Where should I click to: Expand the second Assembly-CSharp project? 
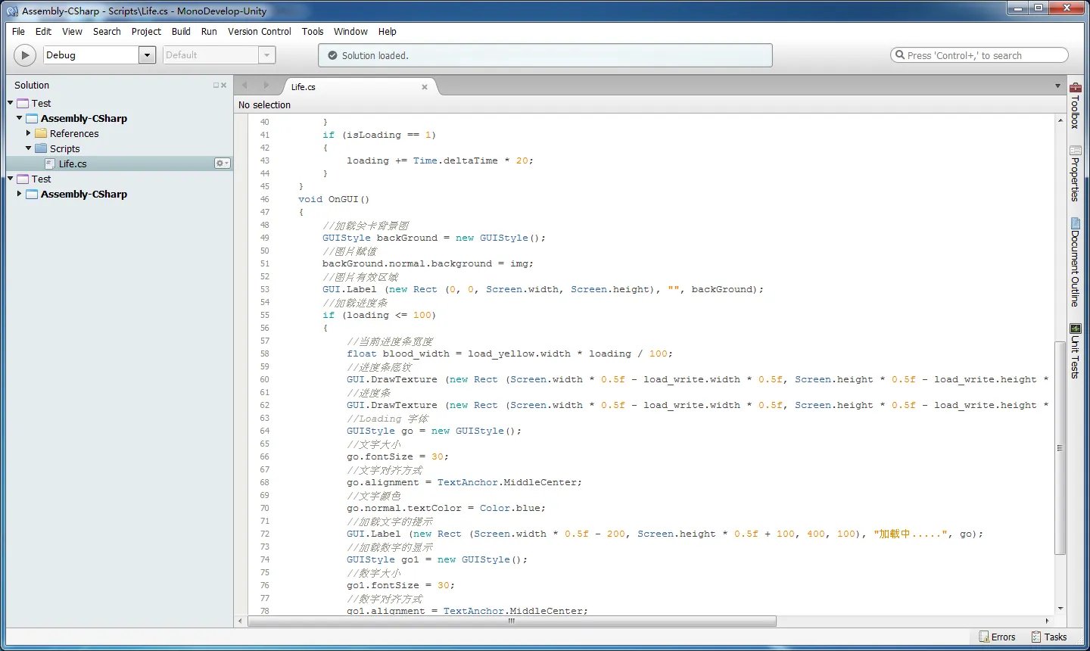click(20, 194)
